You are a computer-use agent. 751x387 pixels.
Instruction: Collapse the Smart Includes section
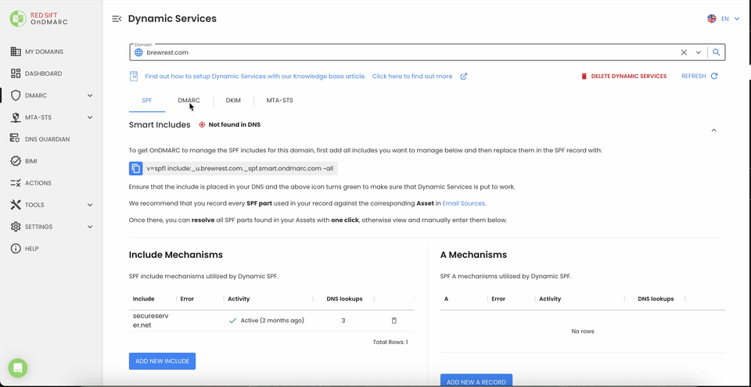click(713, 130)
